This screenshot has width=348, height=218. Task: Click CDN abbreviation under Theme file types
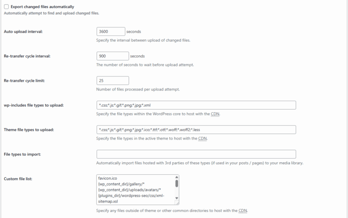pos(204,138)
